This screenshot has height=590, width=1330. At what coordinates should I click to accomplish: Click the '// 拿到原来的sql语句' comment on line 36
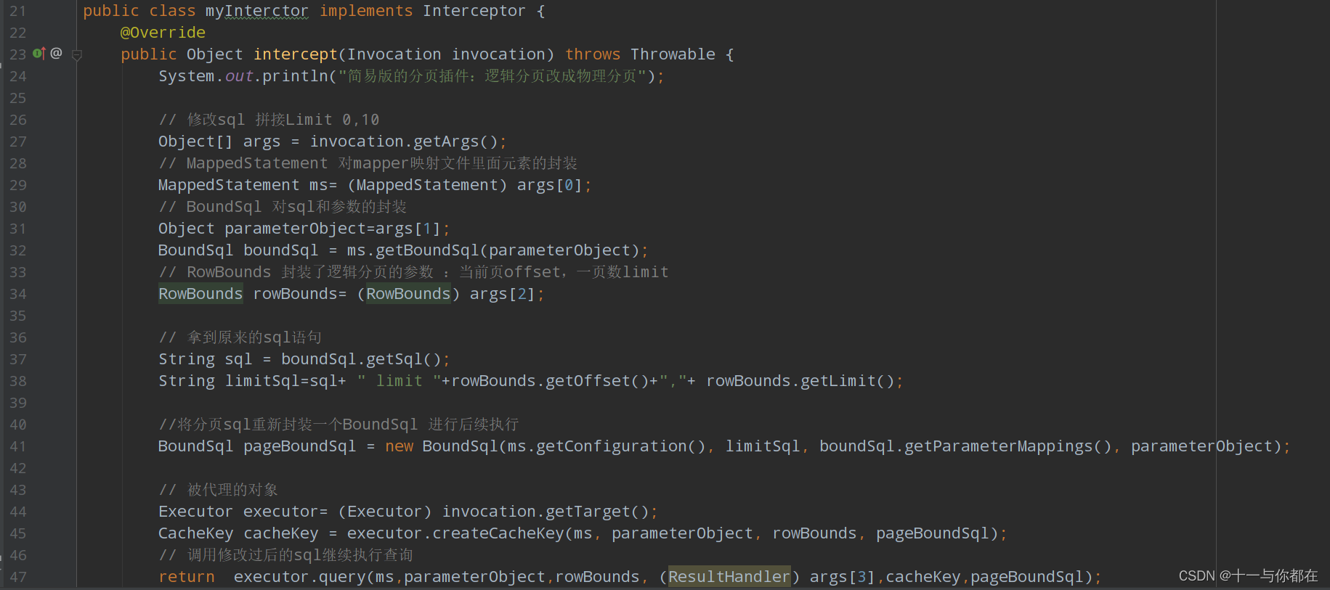pyautogui.click(x=240, y=337)
